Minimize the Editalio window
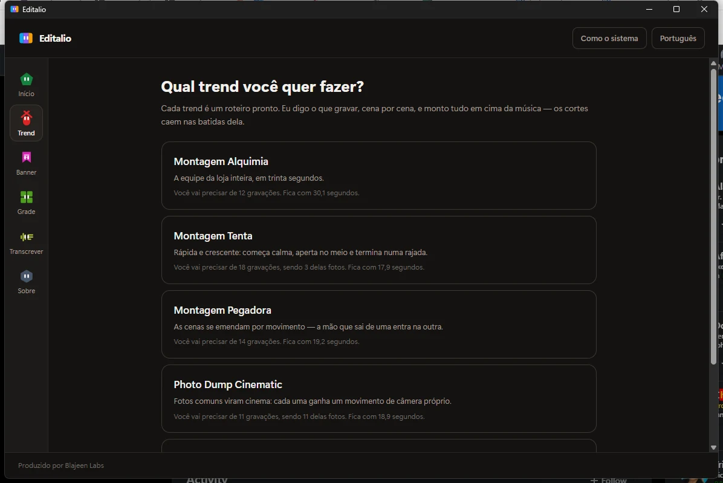723x483 pixels. 649,9
